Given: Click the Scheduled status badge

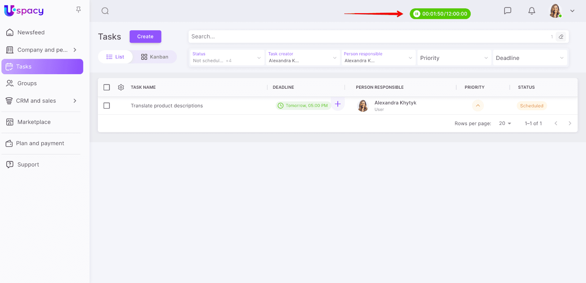Looking at the screenshot, I should pyautogui.click(x=532, y=106).
